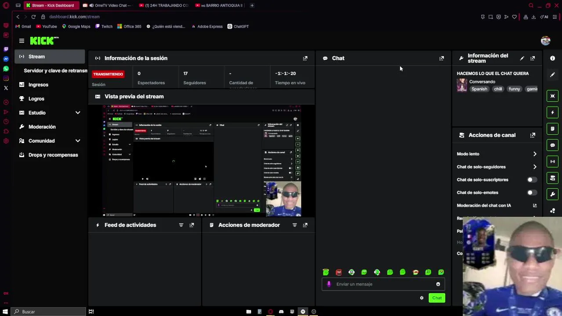This screenshot has height=316, width=562.
Task: Click the stream preview thumbnail
Action: point(202,161)
